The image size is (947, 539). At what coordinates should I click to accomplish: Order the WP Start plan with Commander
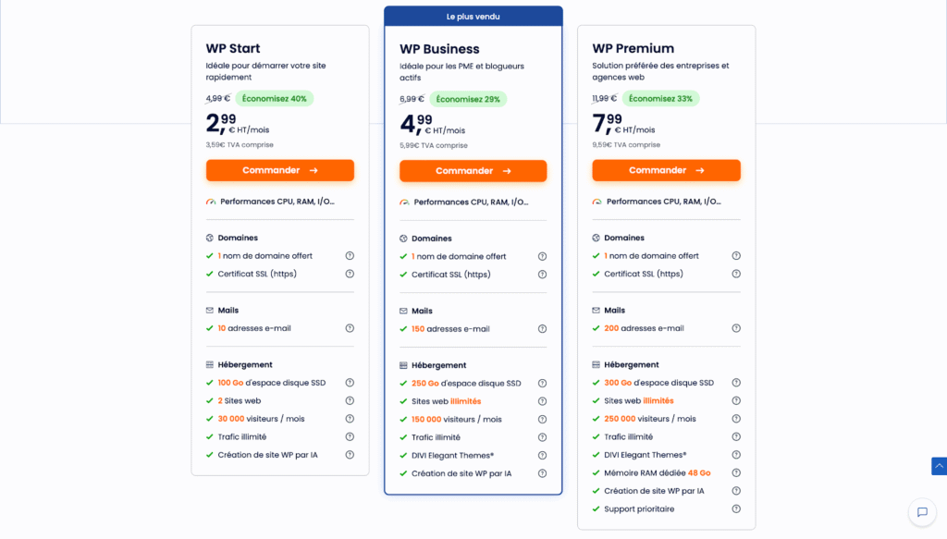(280, 170)
